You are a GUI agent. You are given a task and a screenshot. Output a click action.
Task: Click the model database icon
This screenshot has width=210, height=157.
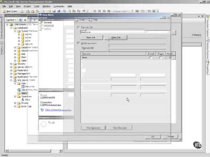coord(23,38)
